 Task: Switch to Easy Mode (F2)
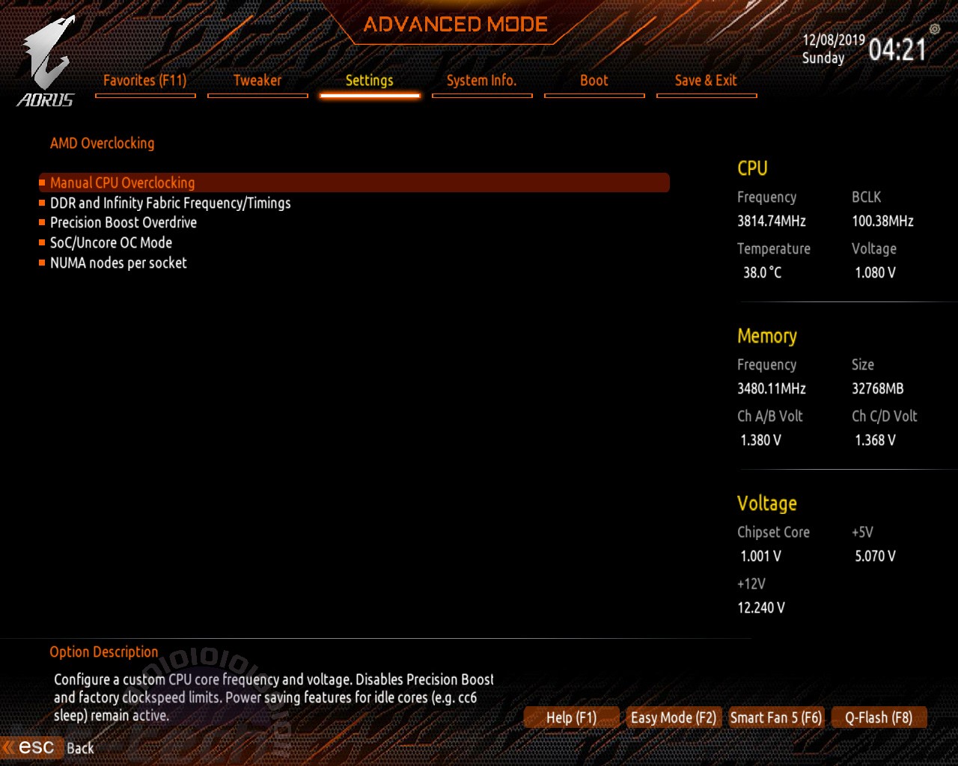(x=674, y=717)
